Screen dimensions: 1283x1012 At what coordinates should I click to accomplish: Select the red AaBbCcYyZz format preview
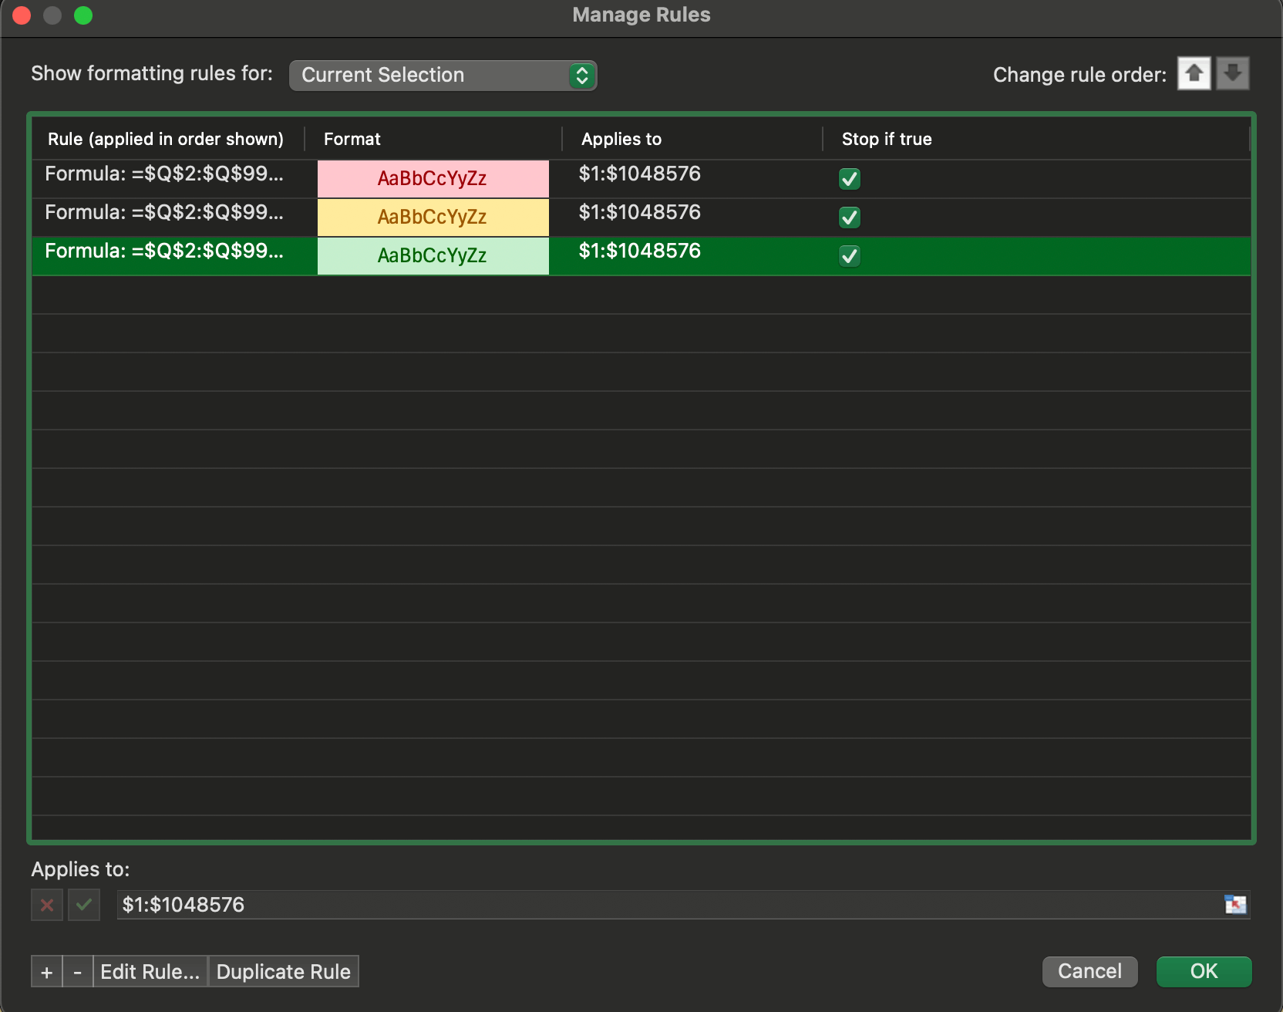433,179
